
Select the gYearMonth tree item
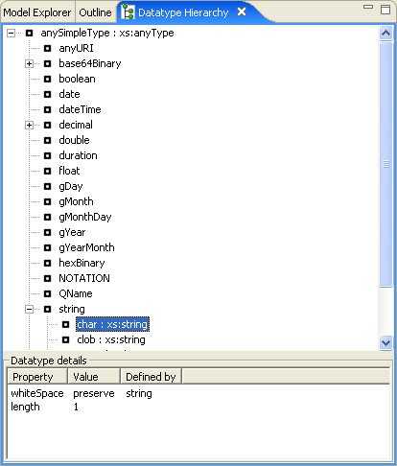click(86, 247)
